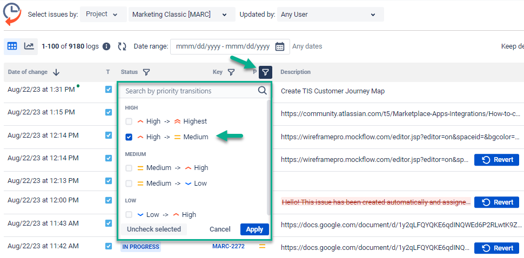Check Low -> High transition

click(x=129, y=214)
